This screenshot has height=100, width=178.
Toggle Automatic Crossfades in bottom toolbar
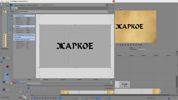pyautogui.click(x=99, y=98)
